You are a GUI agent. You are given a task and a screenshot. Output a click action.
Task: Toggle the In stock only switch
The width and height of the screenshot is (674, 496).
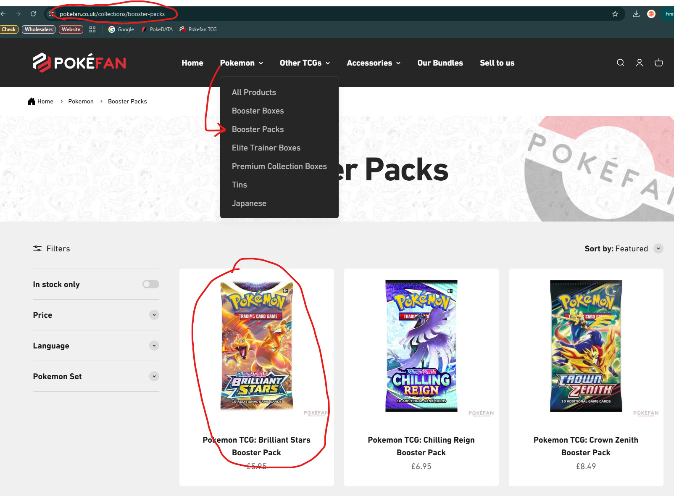click(151, 284)
